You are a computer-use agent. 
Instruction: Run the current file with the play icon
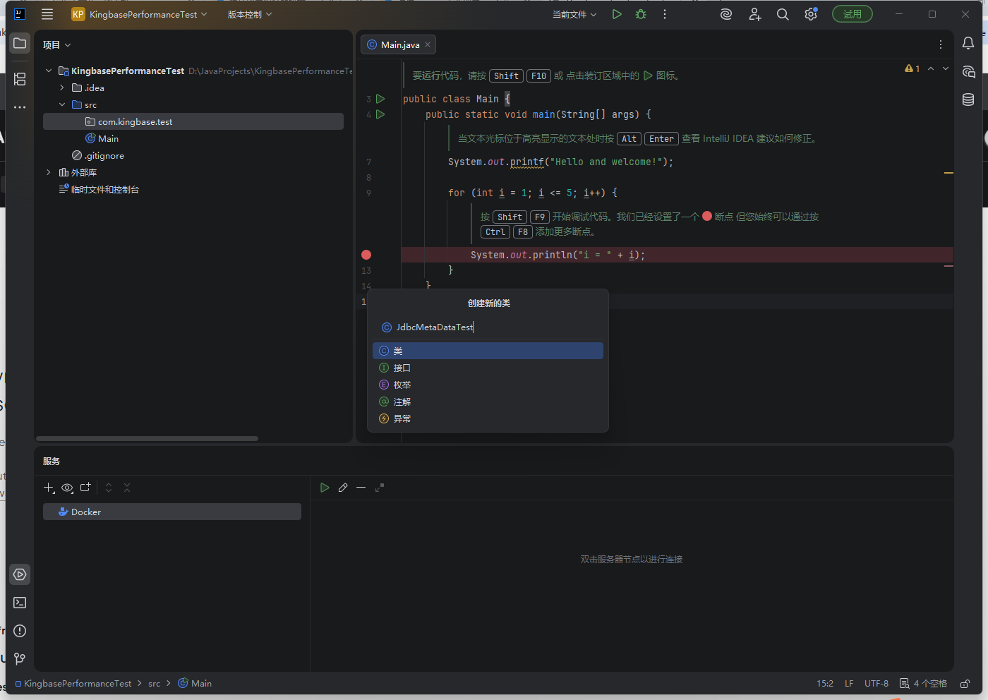point(617,14)
